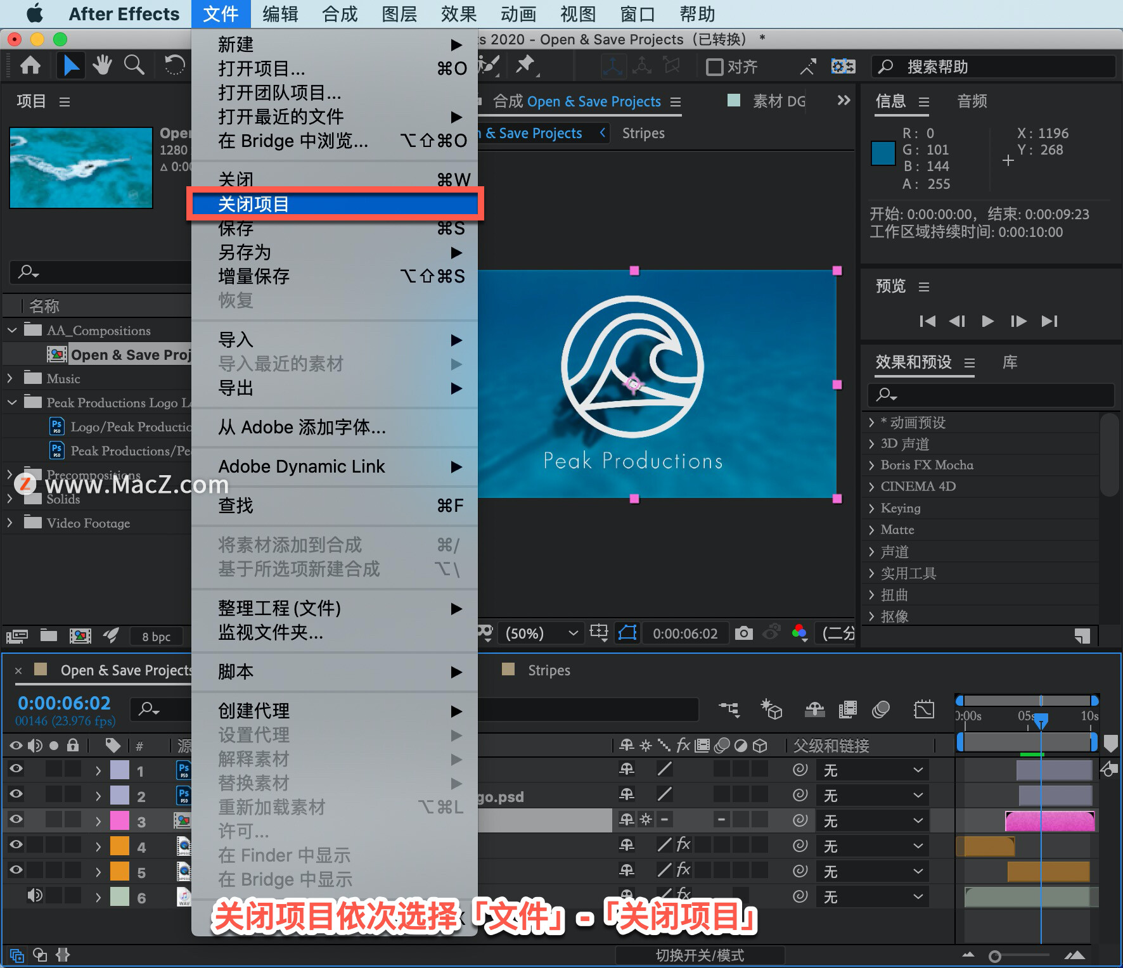
Task: Click the new composition icon in Project panel
Action: tap(80, 635)
